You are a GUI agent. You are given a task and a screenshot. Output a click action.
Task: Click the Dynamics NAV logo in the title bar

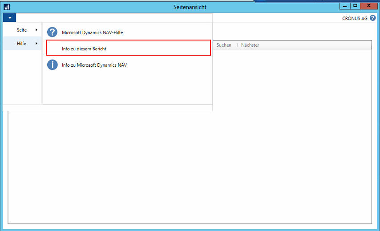click(7, 7)
